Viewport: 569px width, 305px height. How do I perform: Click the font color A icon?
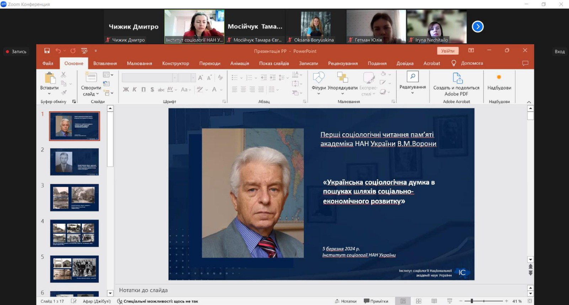[214, 90]
